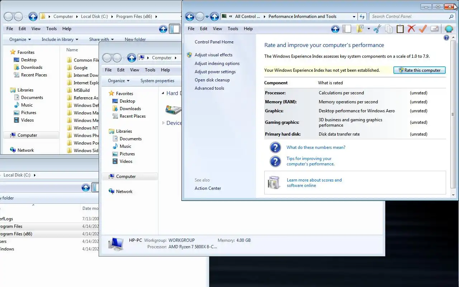Click the E-mail envelope toolbar icon
This screenshot has width=459, height=287.
[435, 29]
